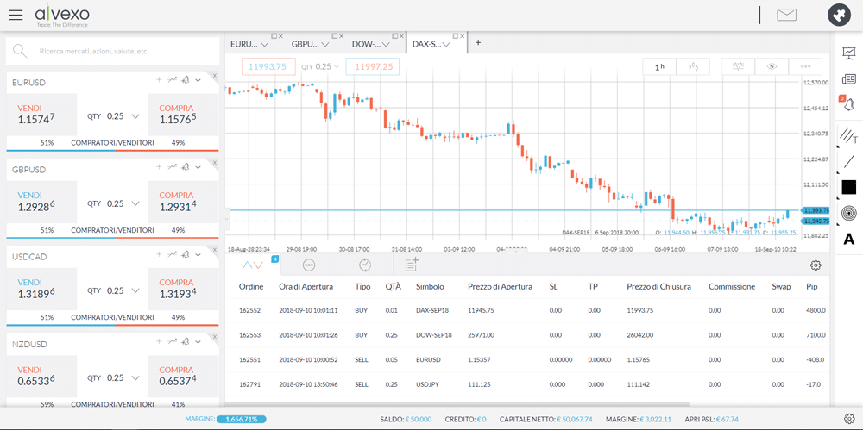Click COMPRA 1.3193 for USDCAD

pos(183,290)
